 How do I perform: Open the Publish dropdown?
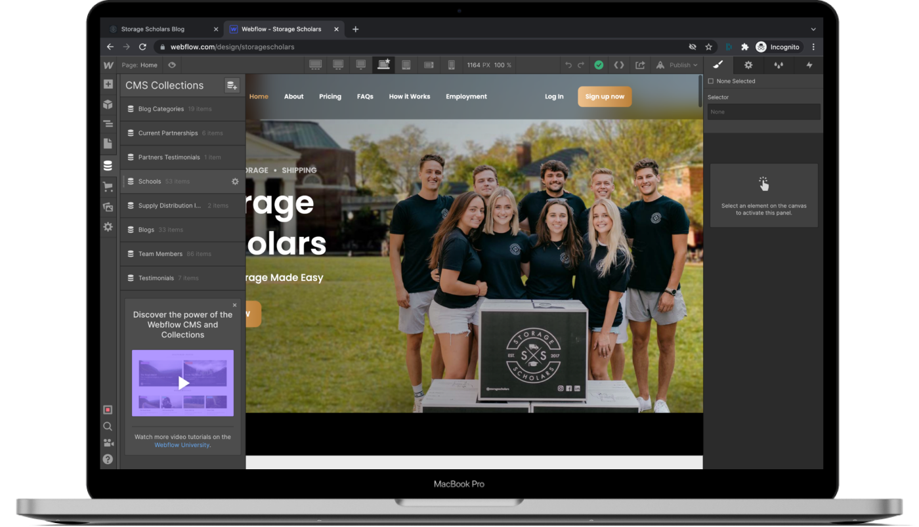676,65
